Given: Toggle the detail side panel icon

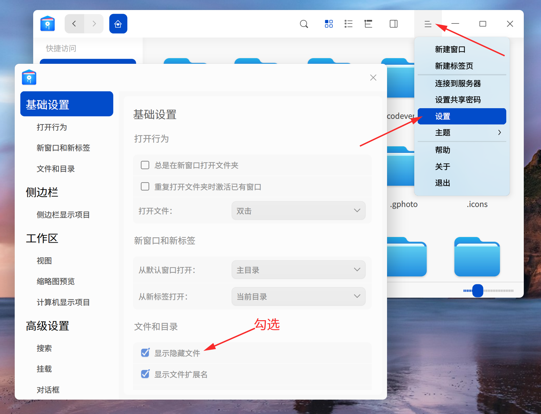Looking at the screenshot, I should point(394,24).
